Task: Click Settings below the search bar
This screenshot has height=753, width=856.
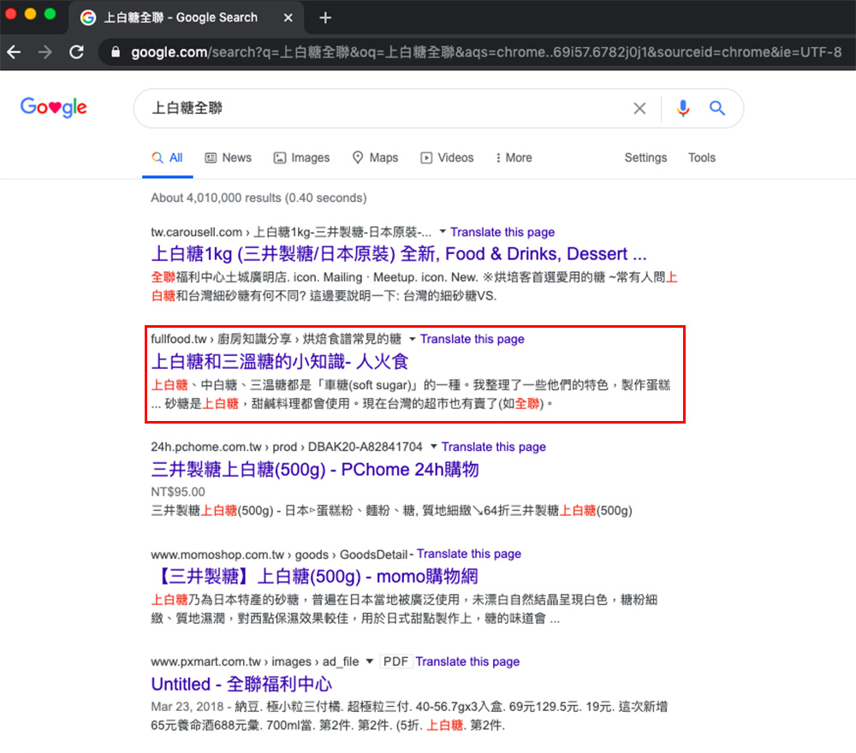Action: click(645, 157)
